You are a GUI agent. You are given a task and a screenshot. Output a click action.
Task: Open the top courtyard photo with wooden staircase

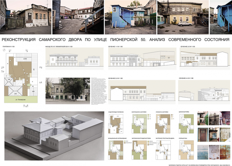point(78,17)
